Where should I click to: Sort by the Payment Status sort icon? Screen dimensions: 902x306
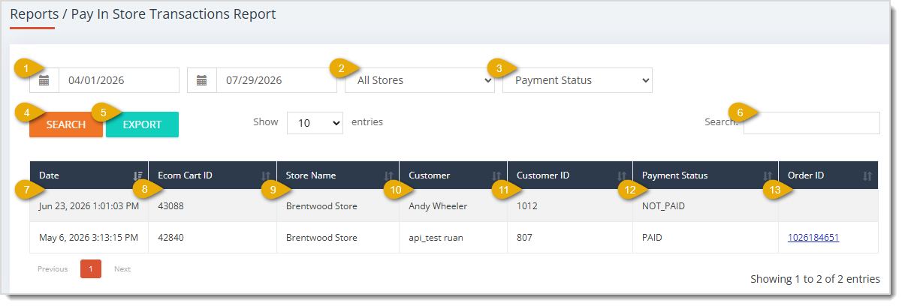tap(768, 175)
